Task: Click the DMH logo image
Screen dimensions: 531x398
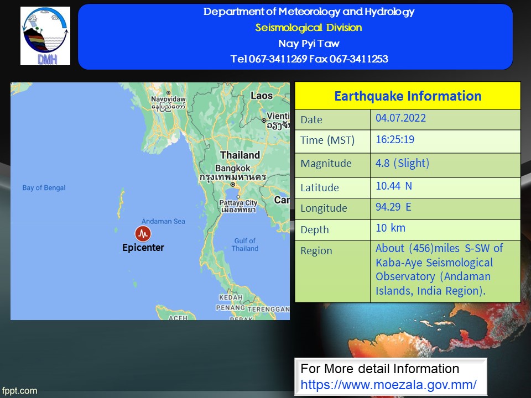Action: pyautogui.click(x=45, y=36)
